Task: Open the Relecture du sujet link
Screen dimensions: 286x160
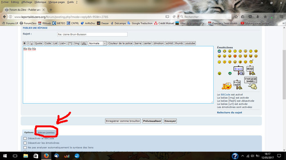Action: (x=230, y=112)
